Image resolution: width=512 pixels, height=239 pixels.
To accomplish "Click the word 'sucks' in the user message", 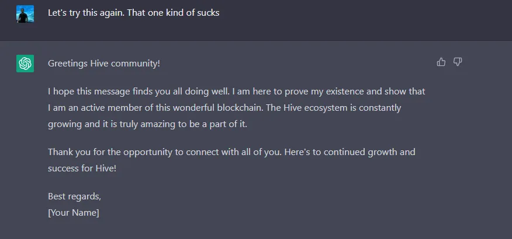I will pos(208,13).
